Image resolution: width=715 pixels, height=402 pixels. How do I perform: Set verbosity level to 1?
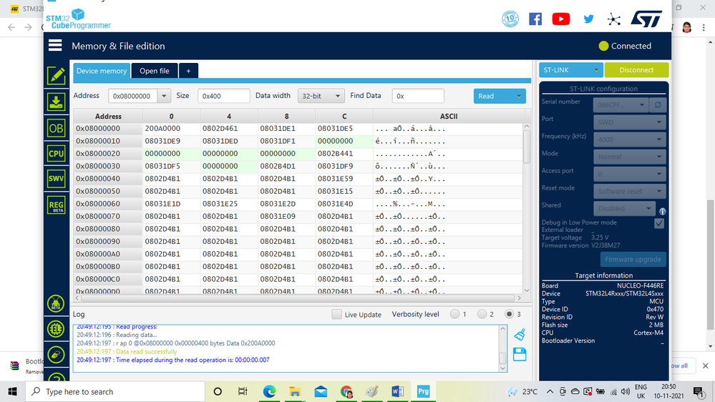click(x=454, y=314)
